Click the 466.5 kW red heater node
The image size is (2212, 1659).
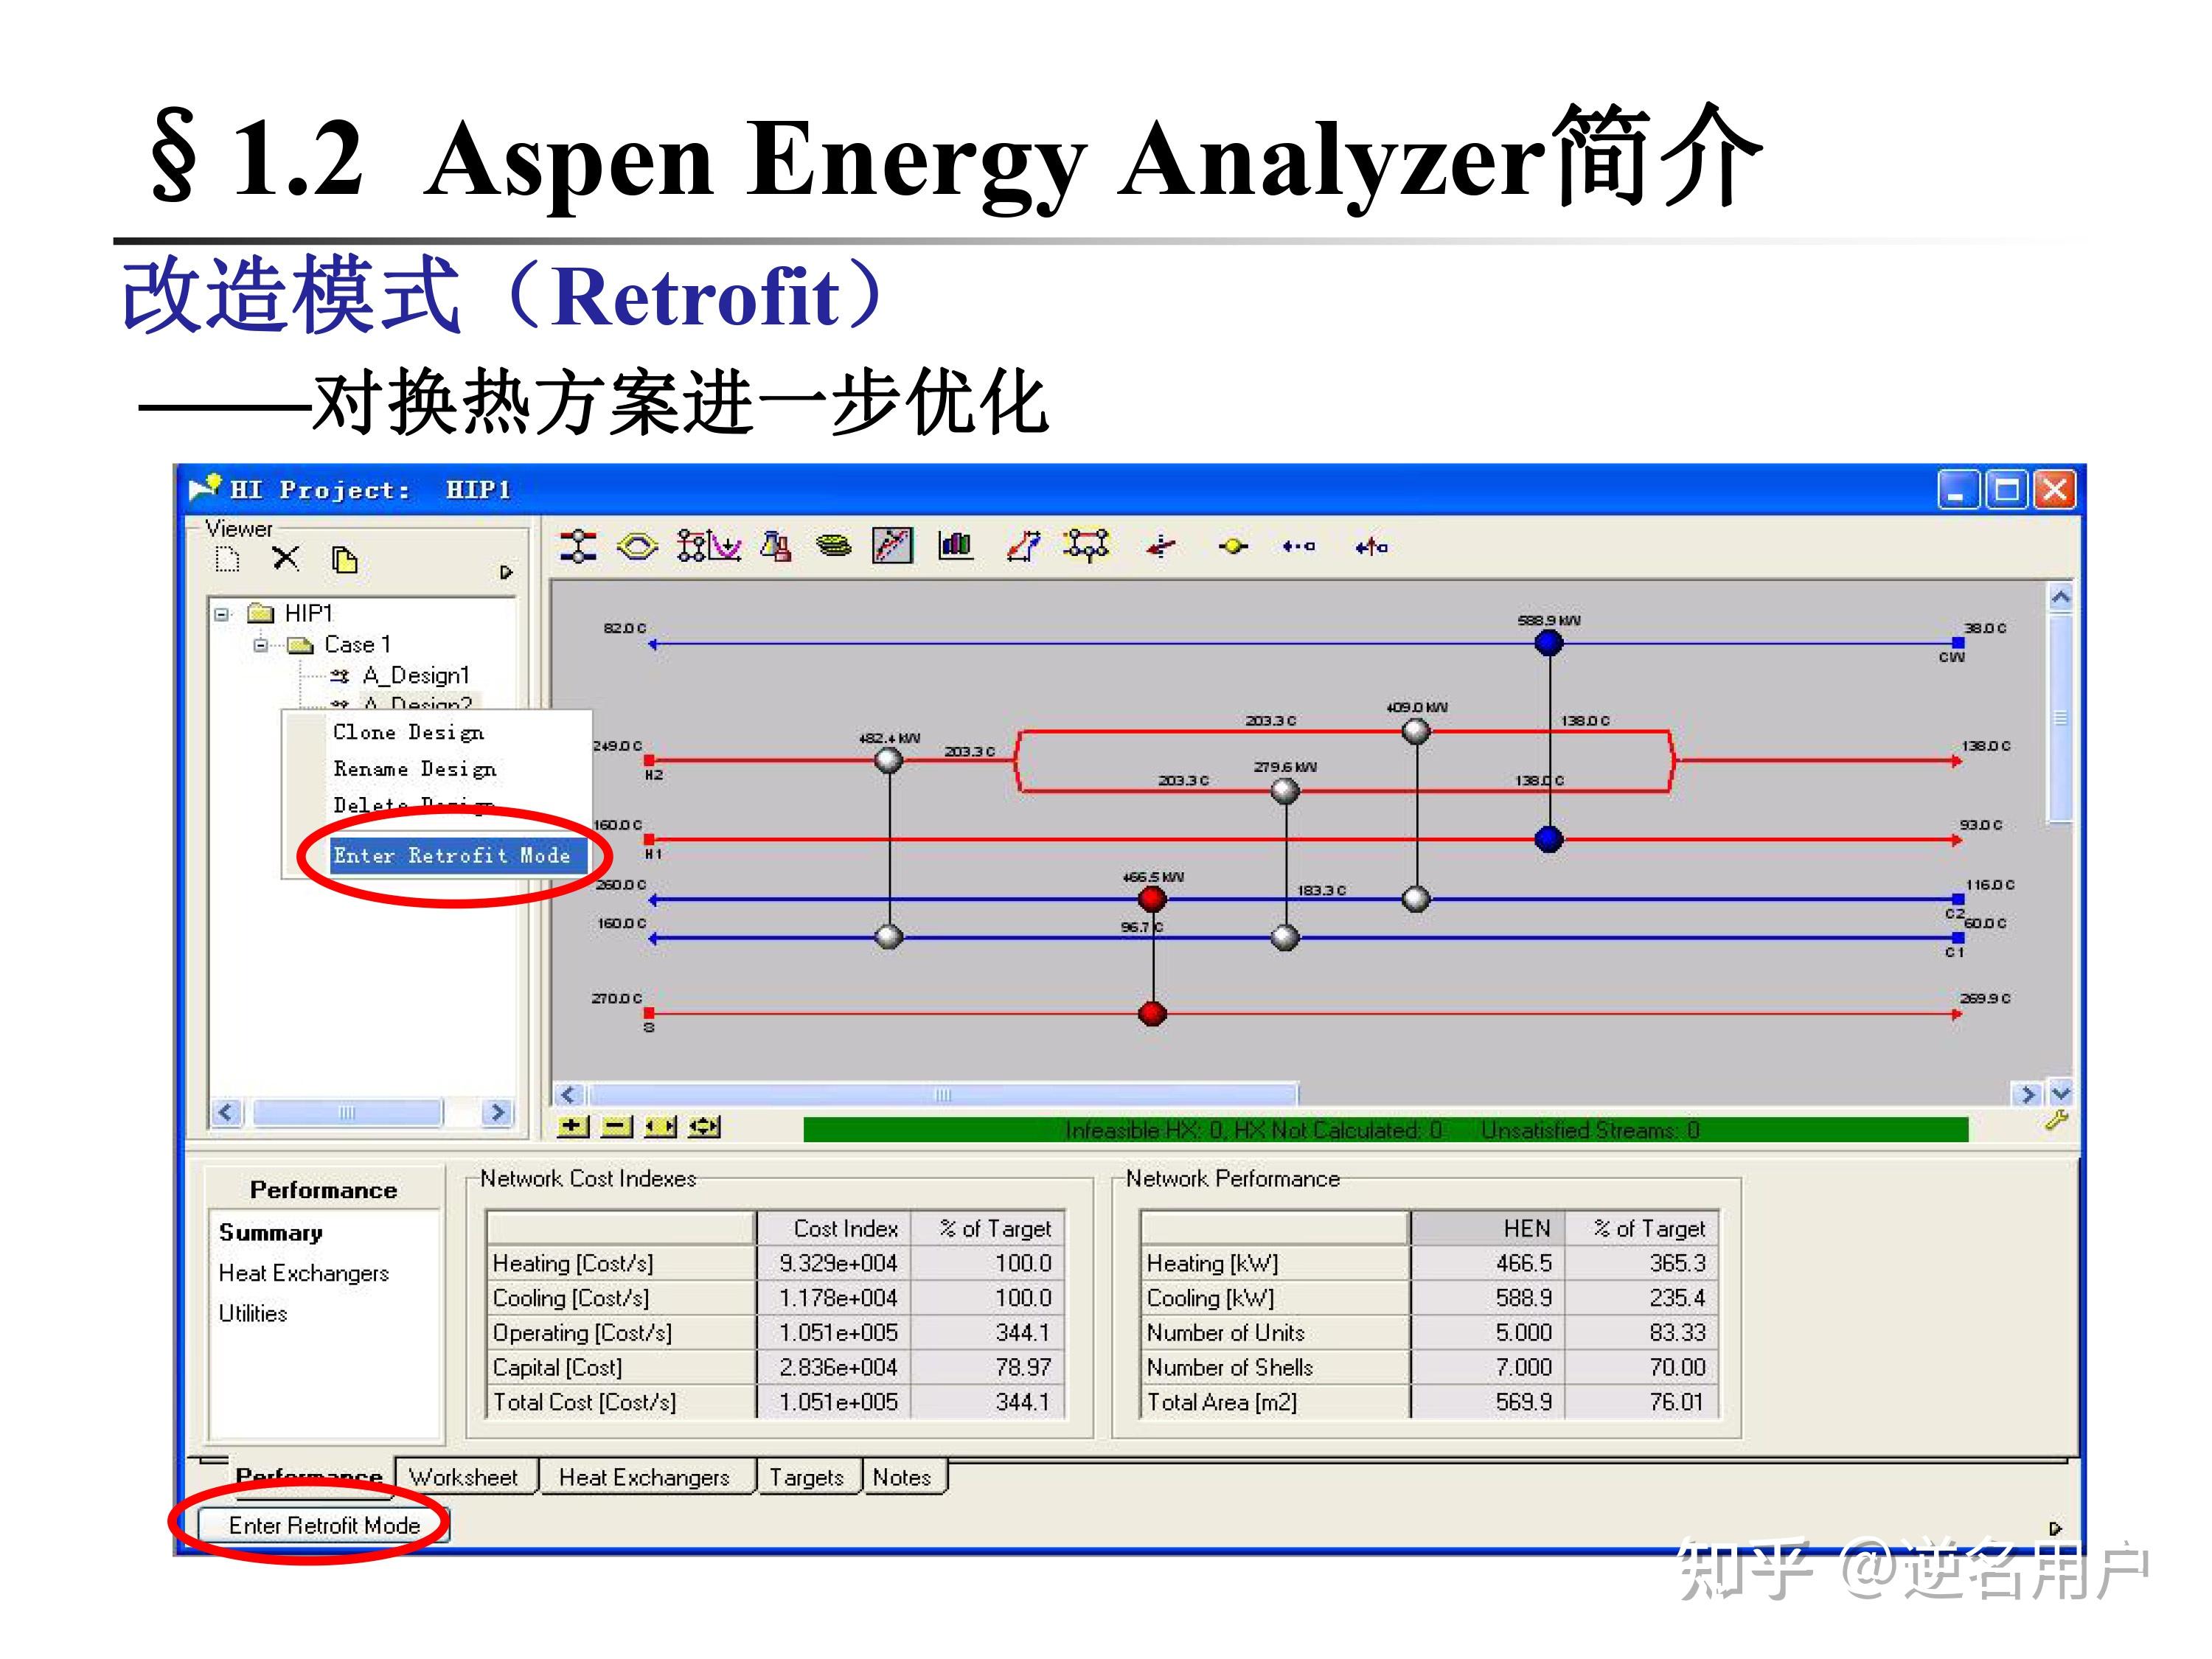click(1153, 899)
